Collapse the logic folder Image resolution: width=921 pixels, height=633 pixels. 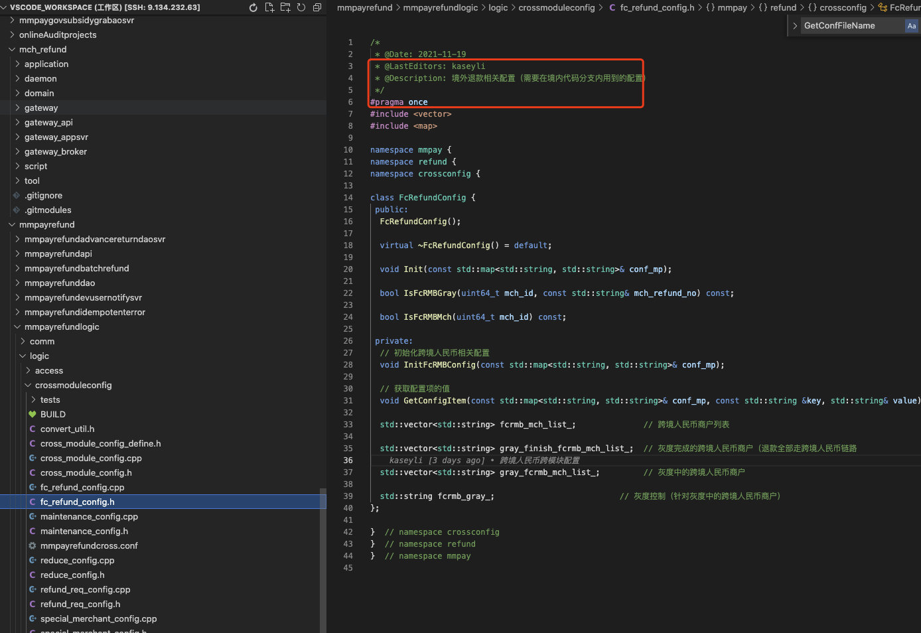[23, 356]
